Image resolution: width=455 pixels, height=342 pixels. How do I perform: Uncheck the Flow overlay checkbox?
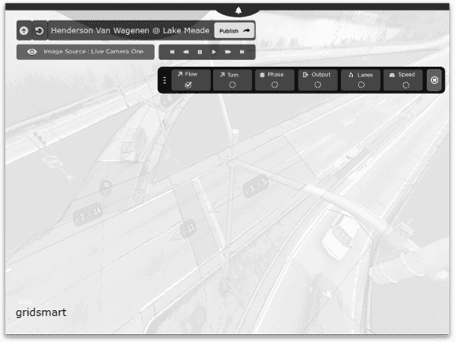tap(188, 85)
